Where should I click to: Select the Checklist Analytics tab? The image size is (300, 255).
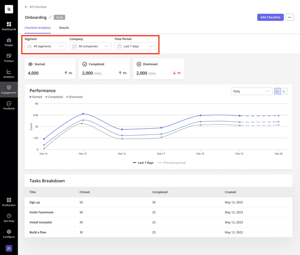coord(37,28)
